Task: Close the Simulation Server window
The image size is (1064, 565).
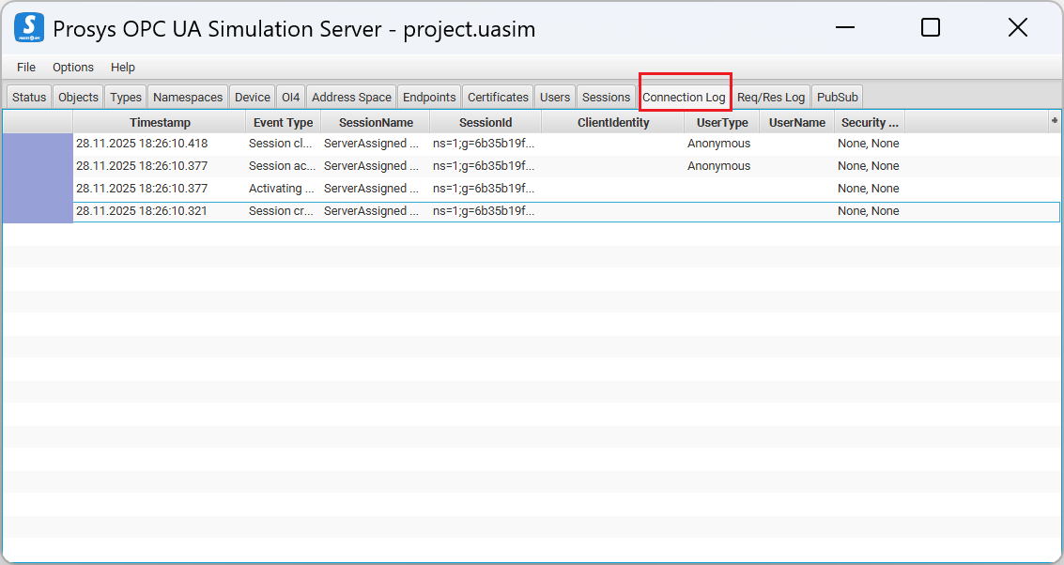Action: [x=1018, y=27]
